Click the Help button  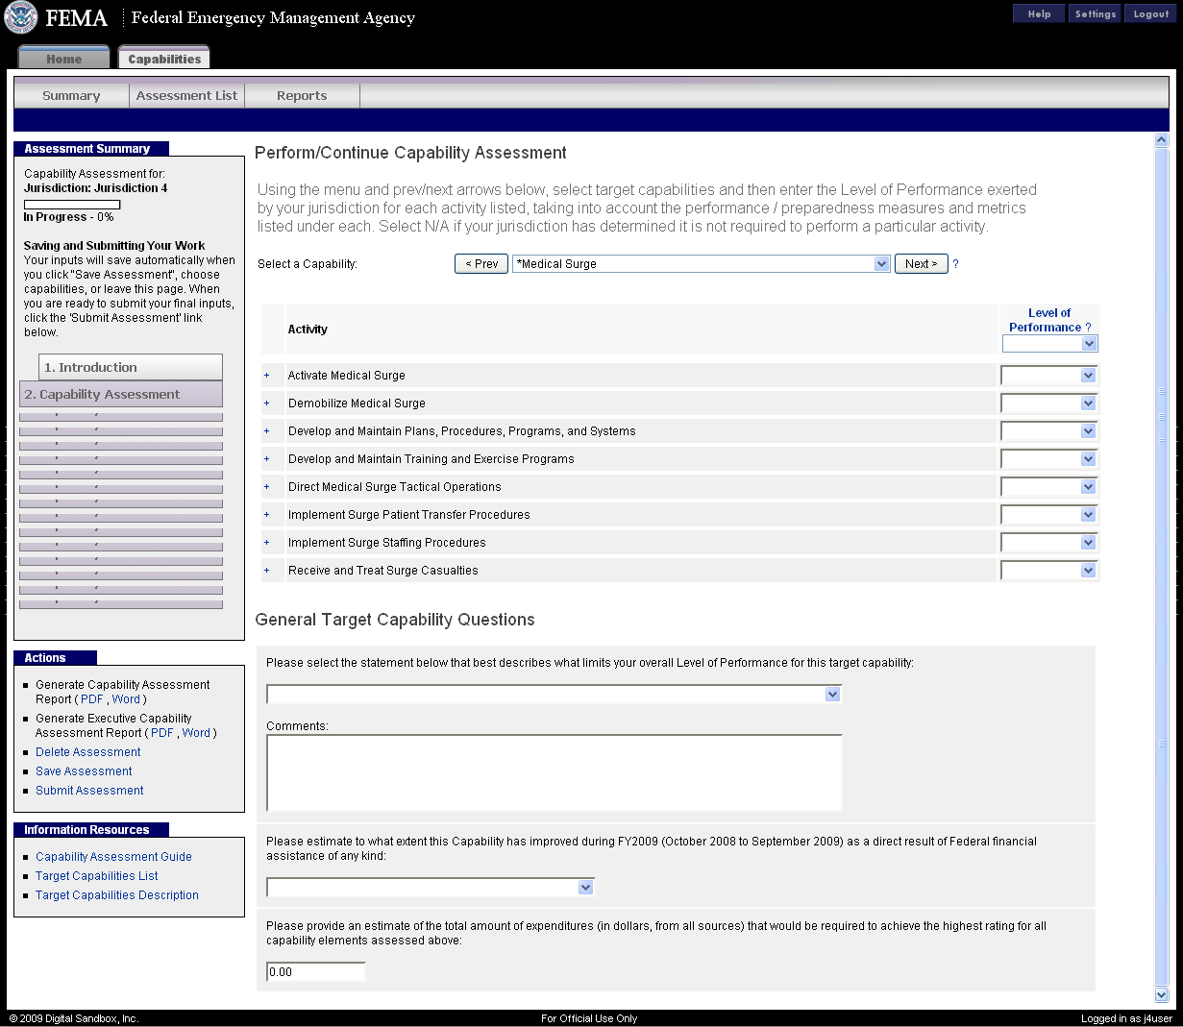point(1039,13)
